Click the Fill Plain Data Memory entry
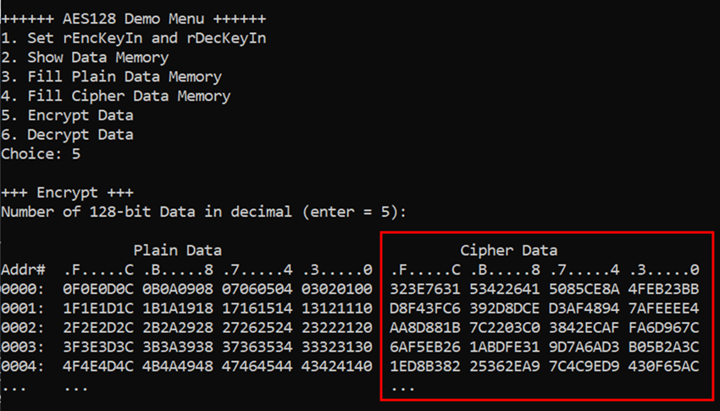The height and width of the screenshot is (411, 720). point(111,76)
